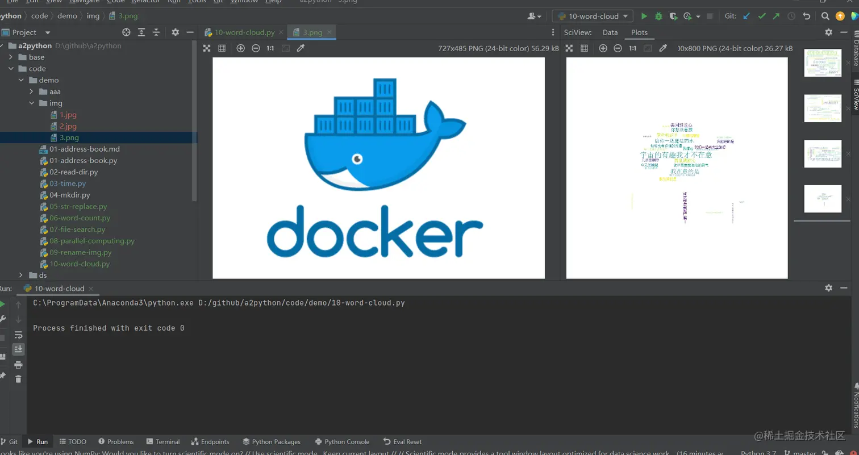
Task: Collapse the img folder node
Action: point(32,103)
